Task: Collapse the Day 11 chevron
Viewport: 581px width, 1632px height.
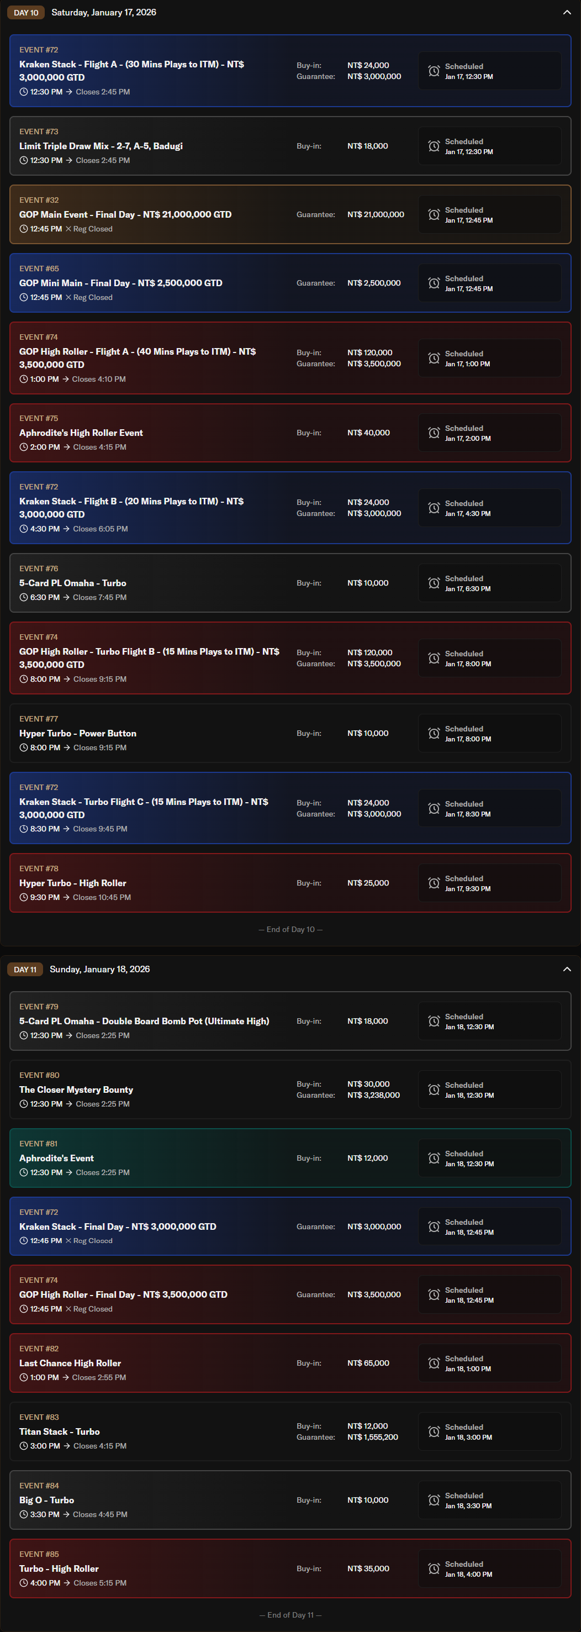Action: click(x=567, y=970)
